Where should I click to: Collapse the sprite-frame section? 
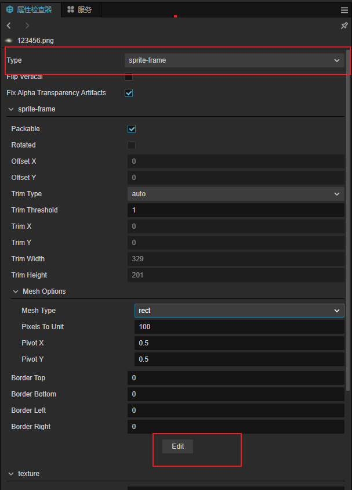pyautogui.click(x=11, y=109)
